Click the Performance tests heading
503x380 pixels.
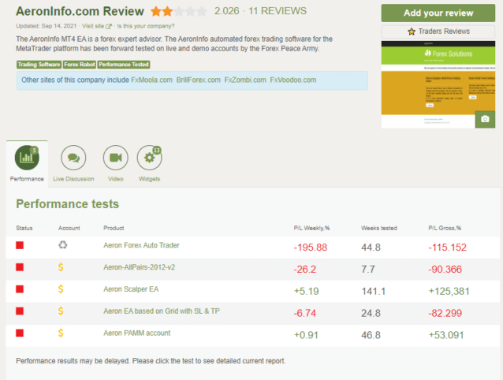(x=68, y=204)
